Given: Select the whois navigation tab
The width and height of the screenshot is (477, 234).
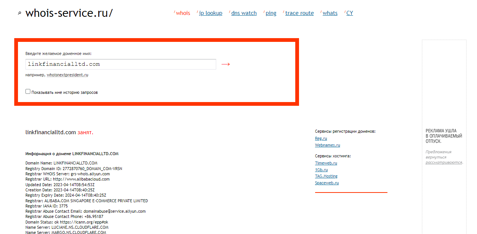Looking at the screenshot, I should pos(183,13).
